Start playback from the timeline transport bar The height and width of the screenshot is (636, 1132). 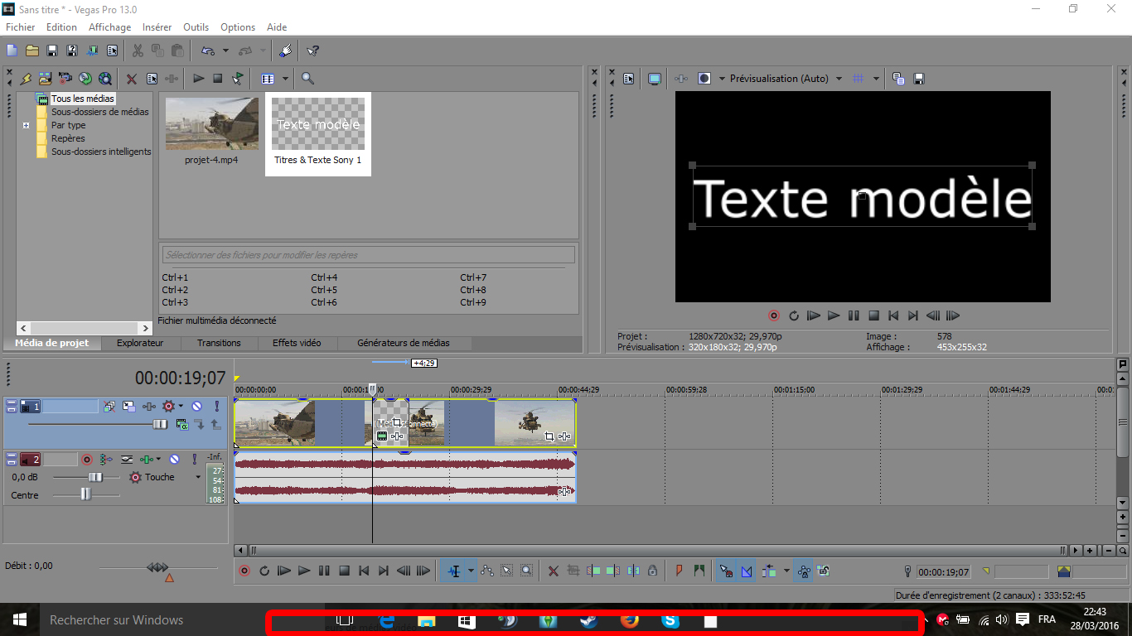coord(304,571)
